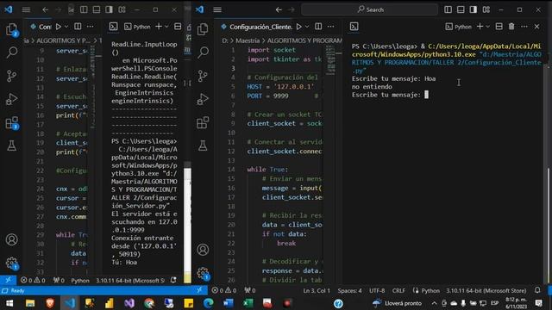This screenshot has height=310, width=552.
Task: Open terminal launch profile dropdown in right window
Action: point(488,27)
